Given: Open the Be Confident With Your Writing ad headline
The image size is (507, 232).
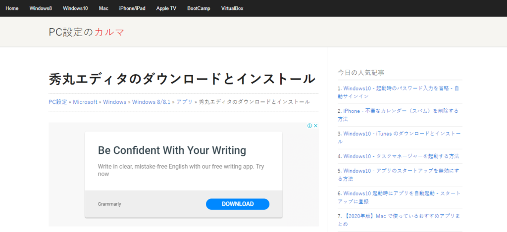Looking at the screenshot, I should pyautogui.click(x=172, y=150).
